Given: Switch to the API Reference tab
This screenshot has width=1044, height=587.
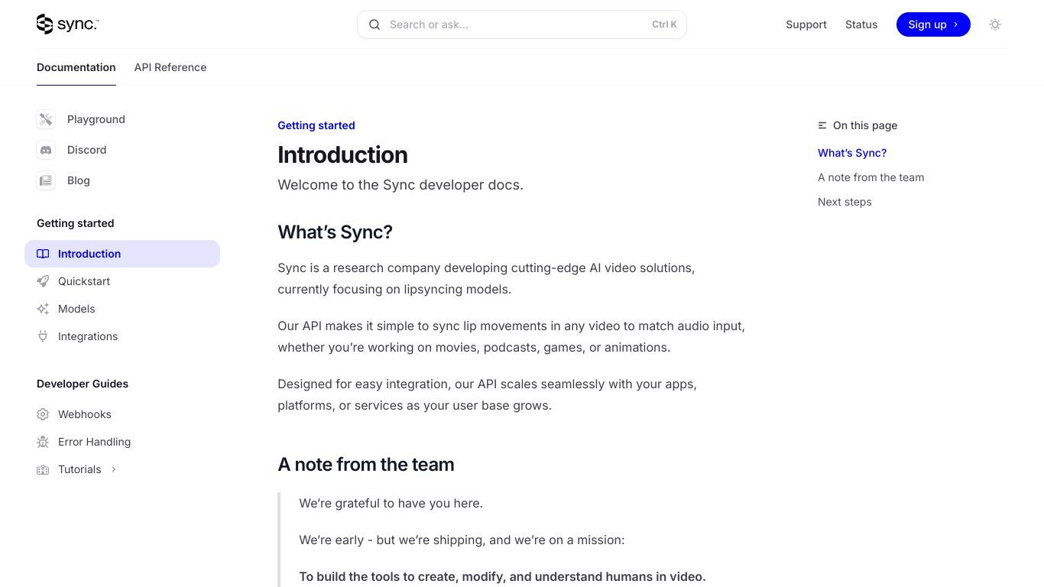Looking at the screenshot, I should [x=170, y=67].
